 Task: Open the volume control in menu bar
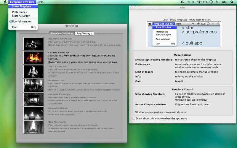(x=193, y=2)
